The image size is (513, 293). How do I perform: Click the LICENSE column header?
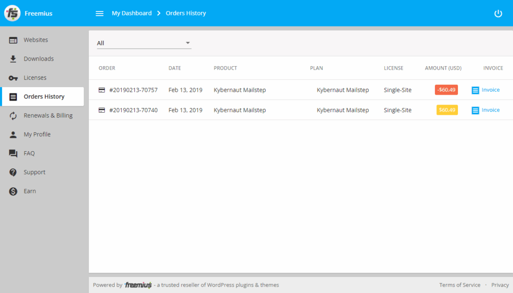[394, 68]
